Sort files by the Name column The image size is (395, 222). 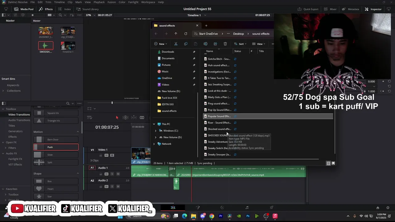click(210, 51)
